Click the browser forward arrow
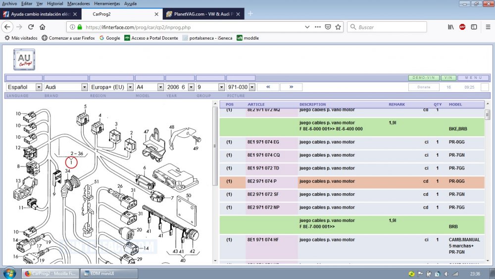This screenshot has height=279, width=495. click(x=19, y=27)
